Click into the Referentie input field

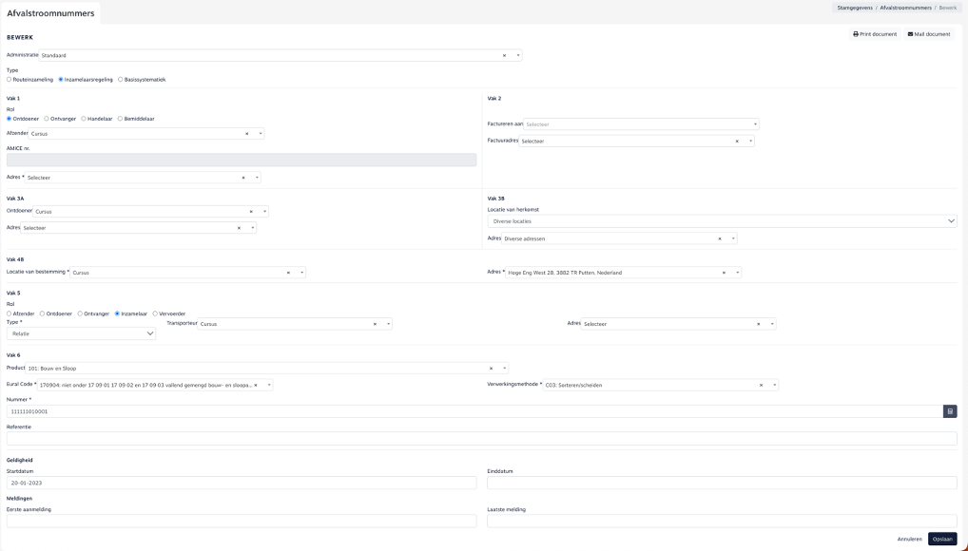(x=481, y=439)
